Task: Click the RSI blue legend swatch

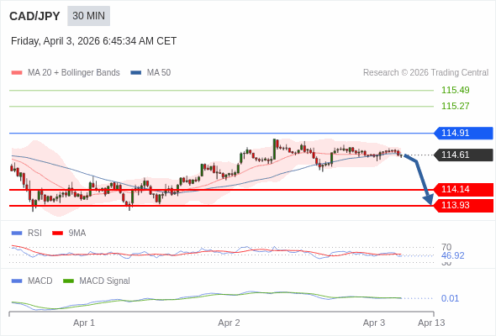Action: click(17, 234)
